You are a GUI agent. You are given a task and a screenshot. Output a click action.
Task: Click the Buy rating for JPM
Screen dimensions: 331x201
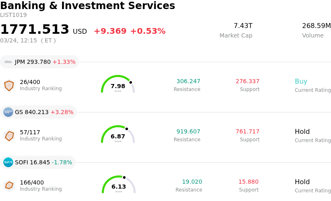301,82
